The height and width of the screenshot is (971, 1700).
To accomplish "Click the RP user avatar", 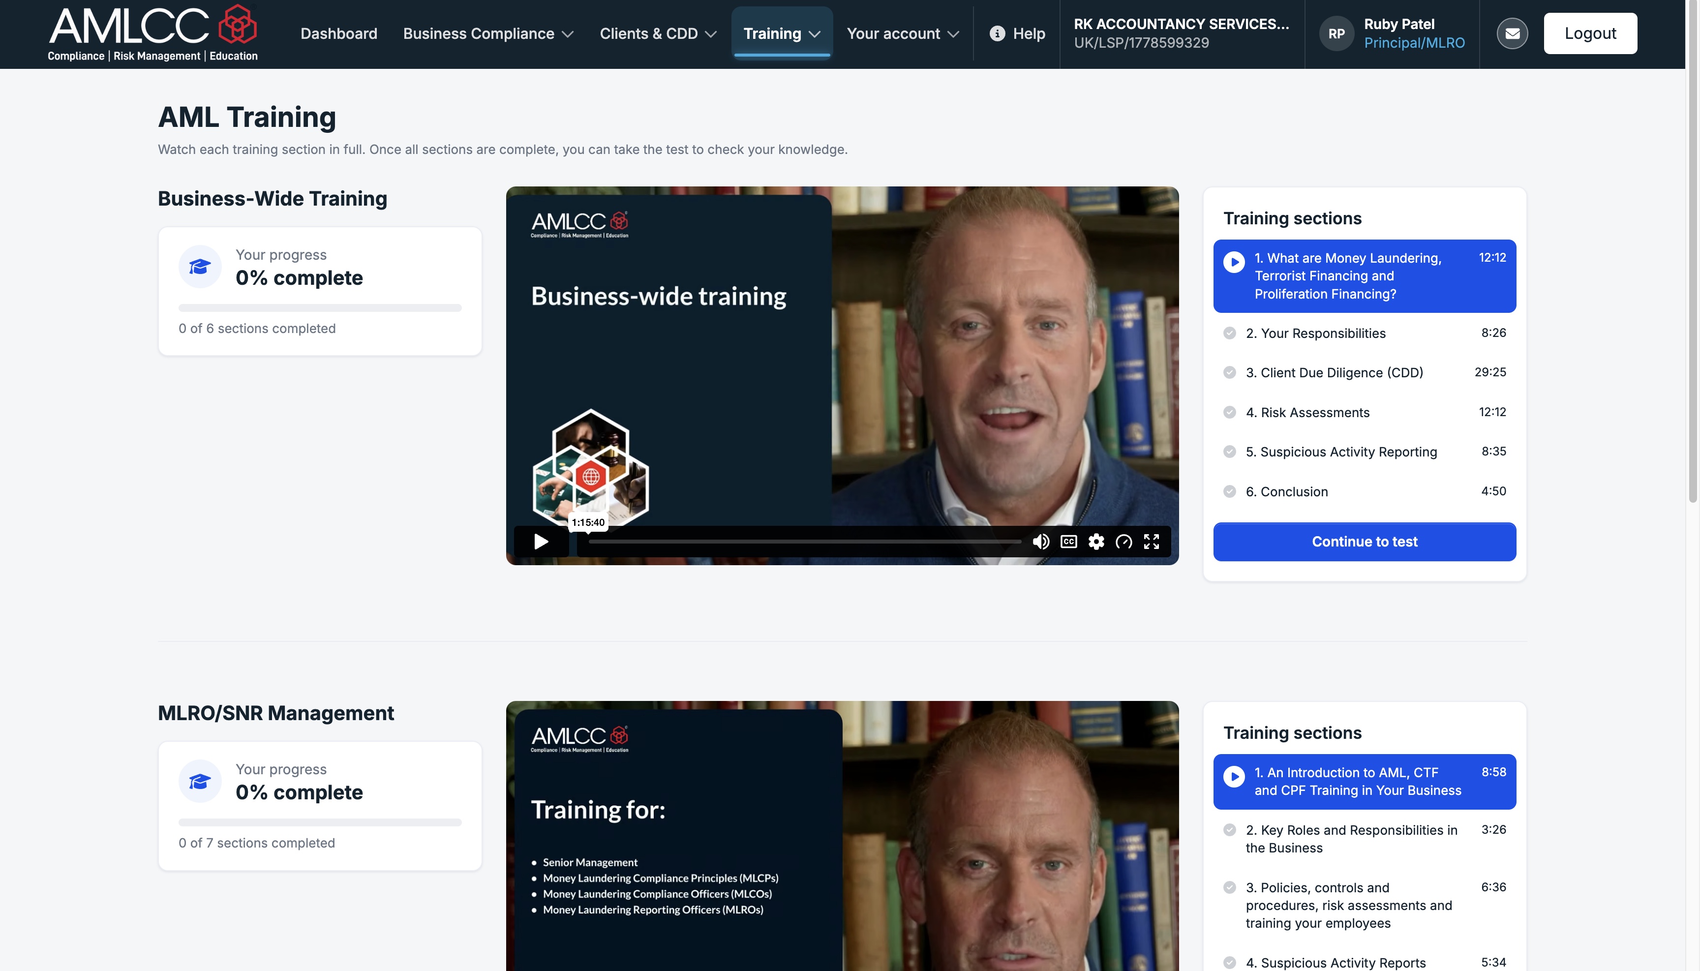I will pos(1336,33).
